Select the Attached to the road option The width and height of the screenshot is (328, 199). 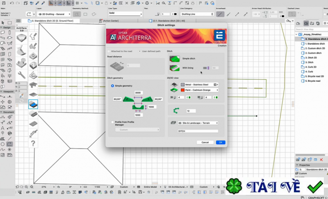click(109, 51)
